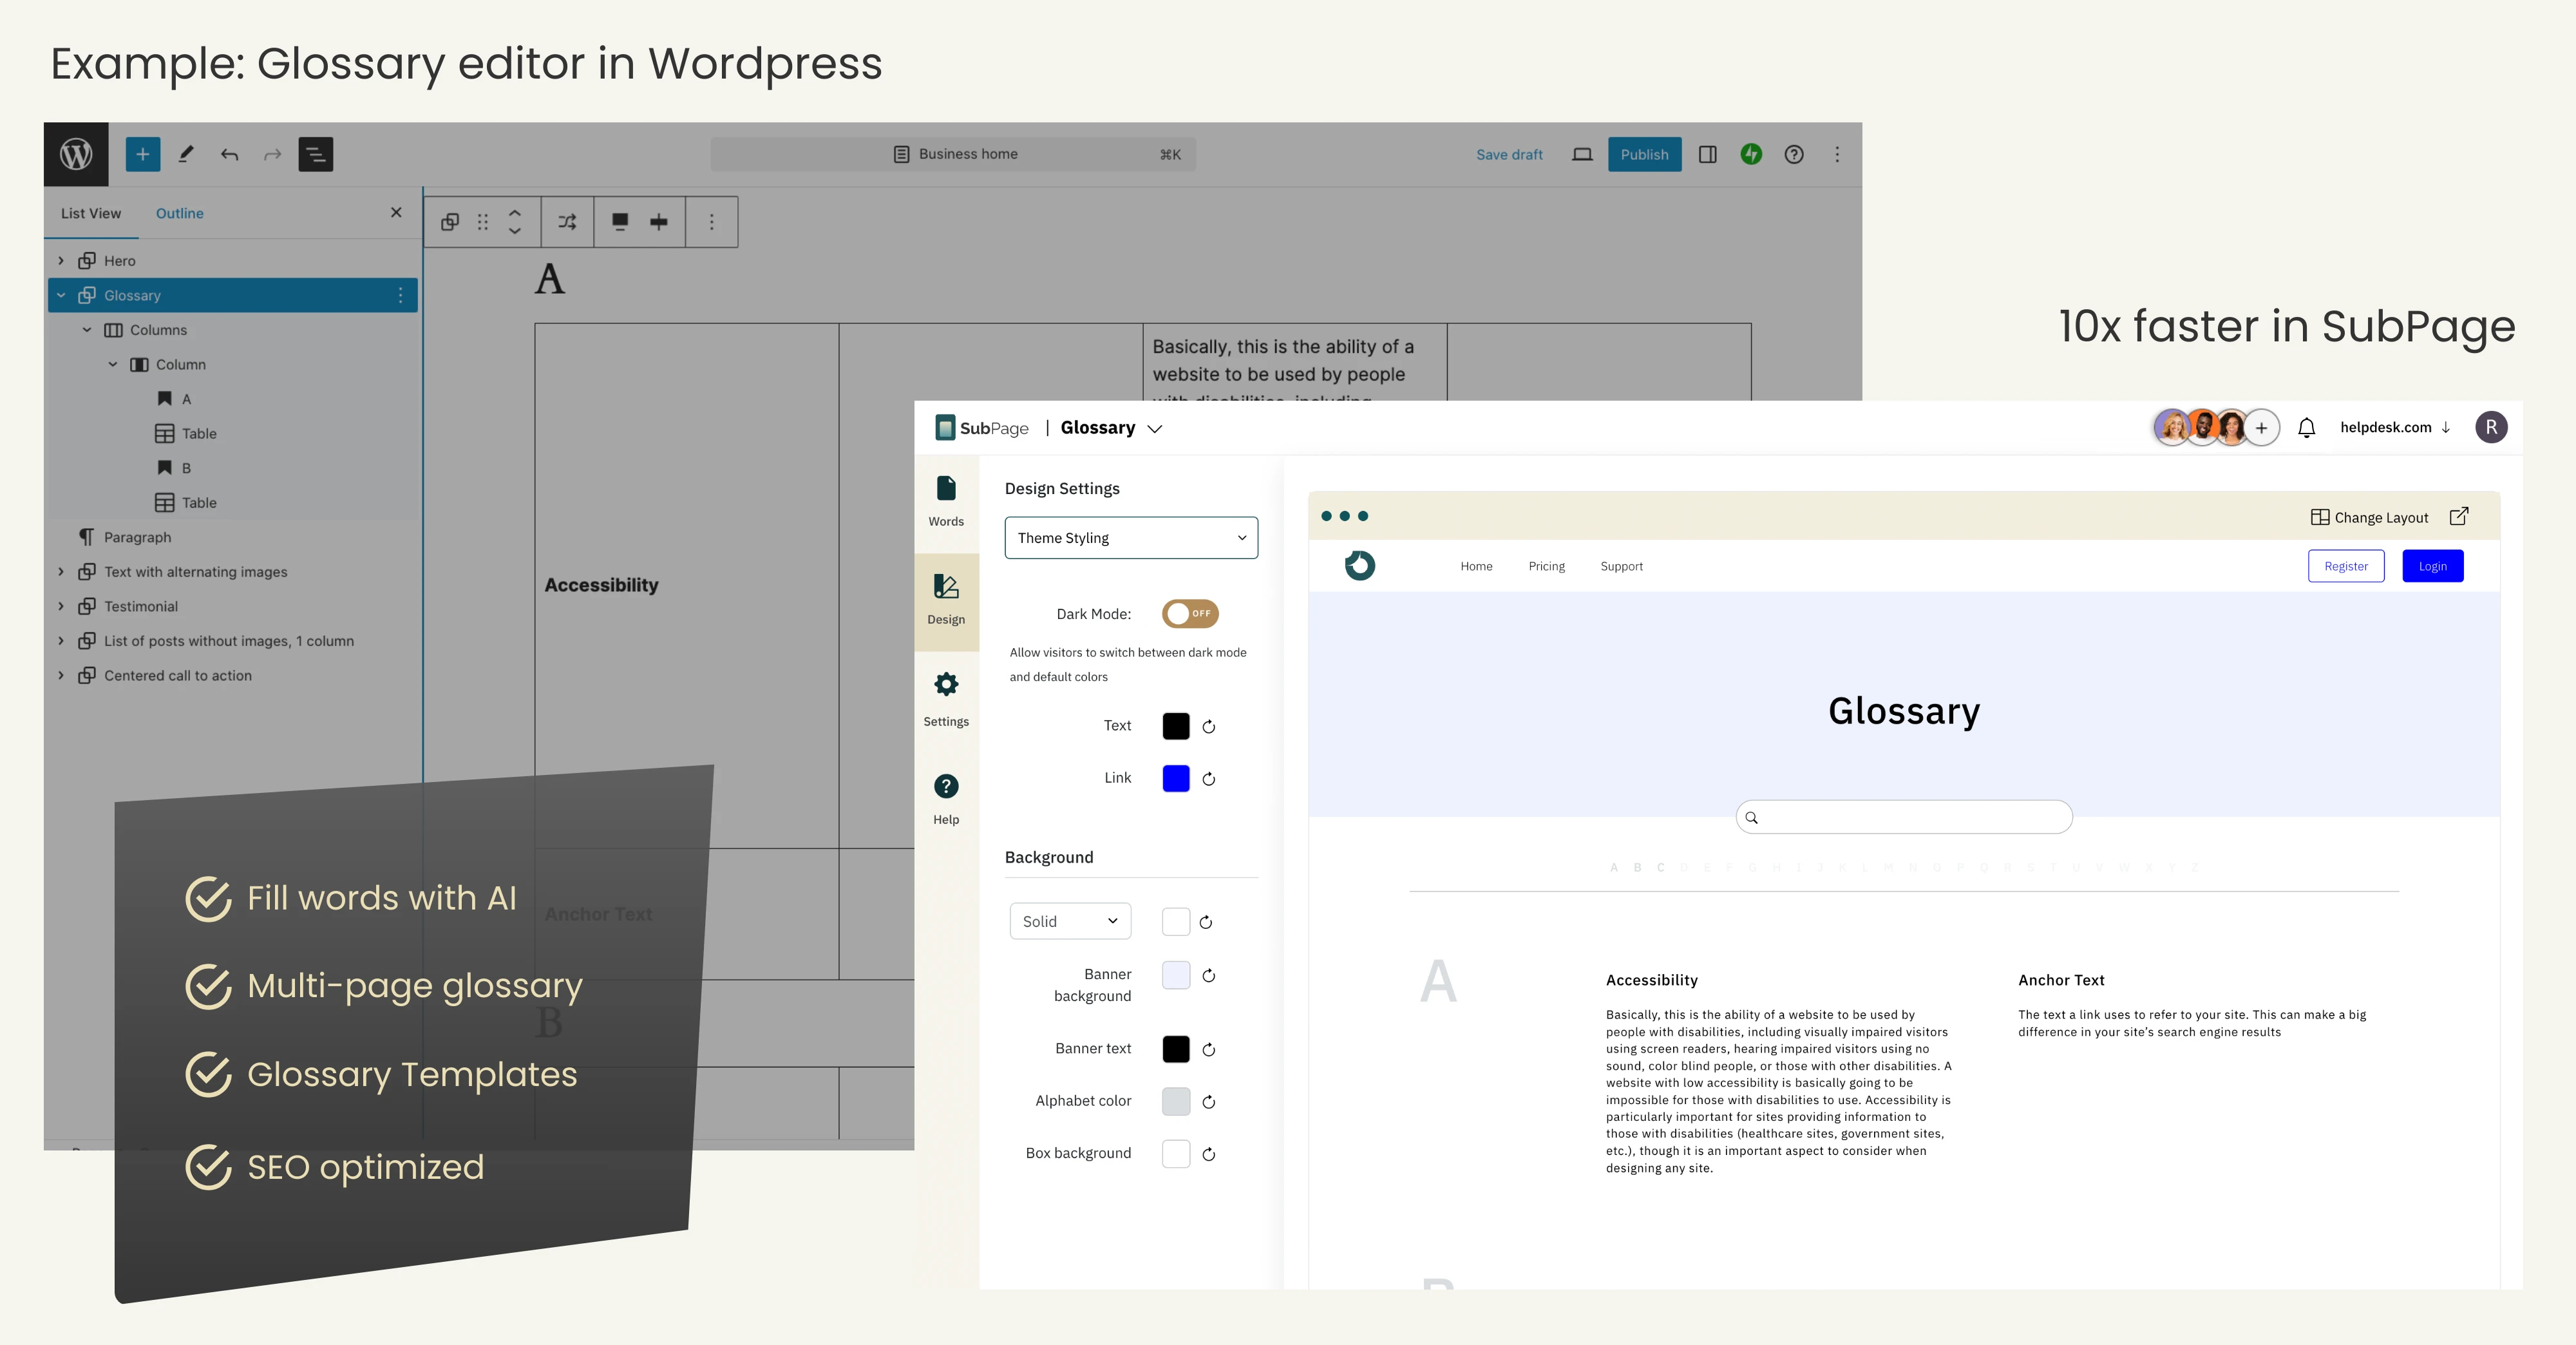This screenshot has height=1345, width=2576.
Task: Click the block alignment icon
Action: 620,222
